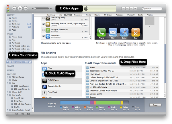Click the Search field
Screen dimensions: 172x124
pyautogui.click(x=152, y=8)
